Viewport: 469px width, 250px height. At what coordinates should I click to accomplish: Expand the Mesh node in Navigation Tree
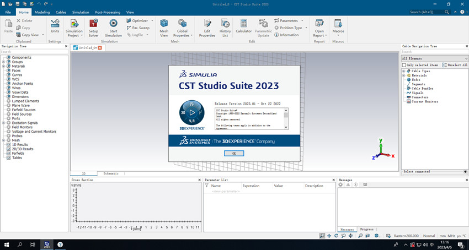[x=3, y=140]
